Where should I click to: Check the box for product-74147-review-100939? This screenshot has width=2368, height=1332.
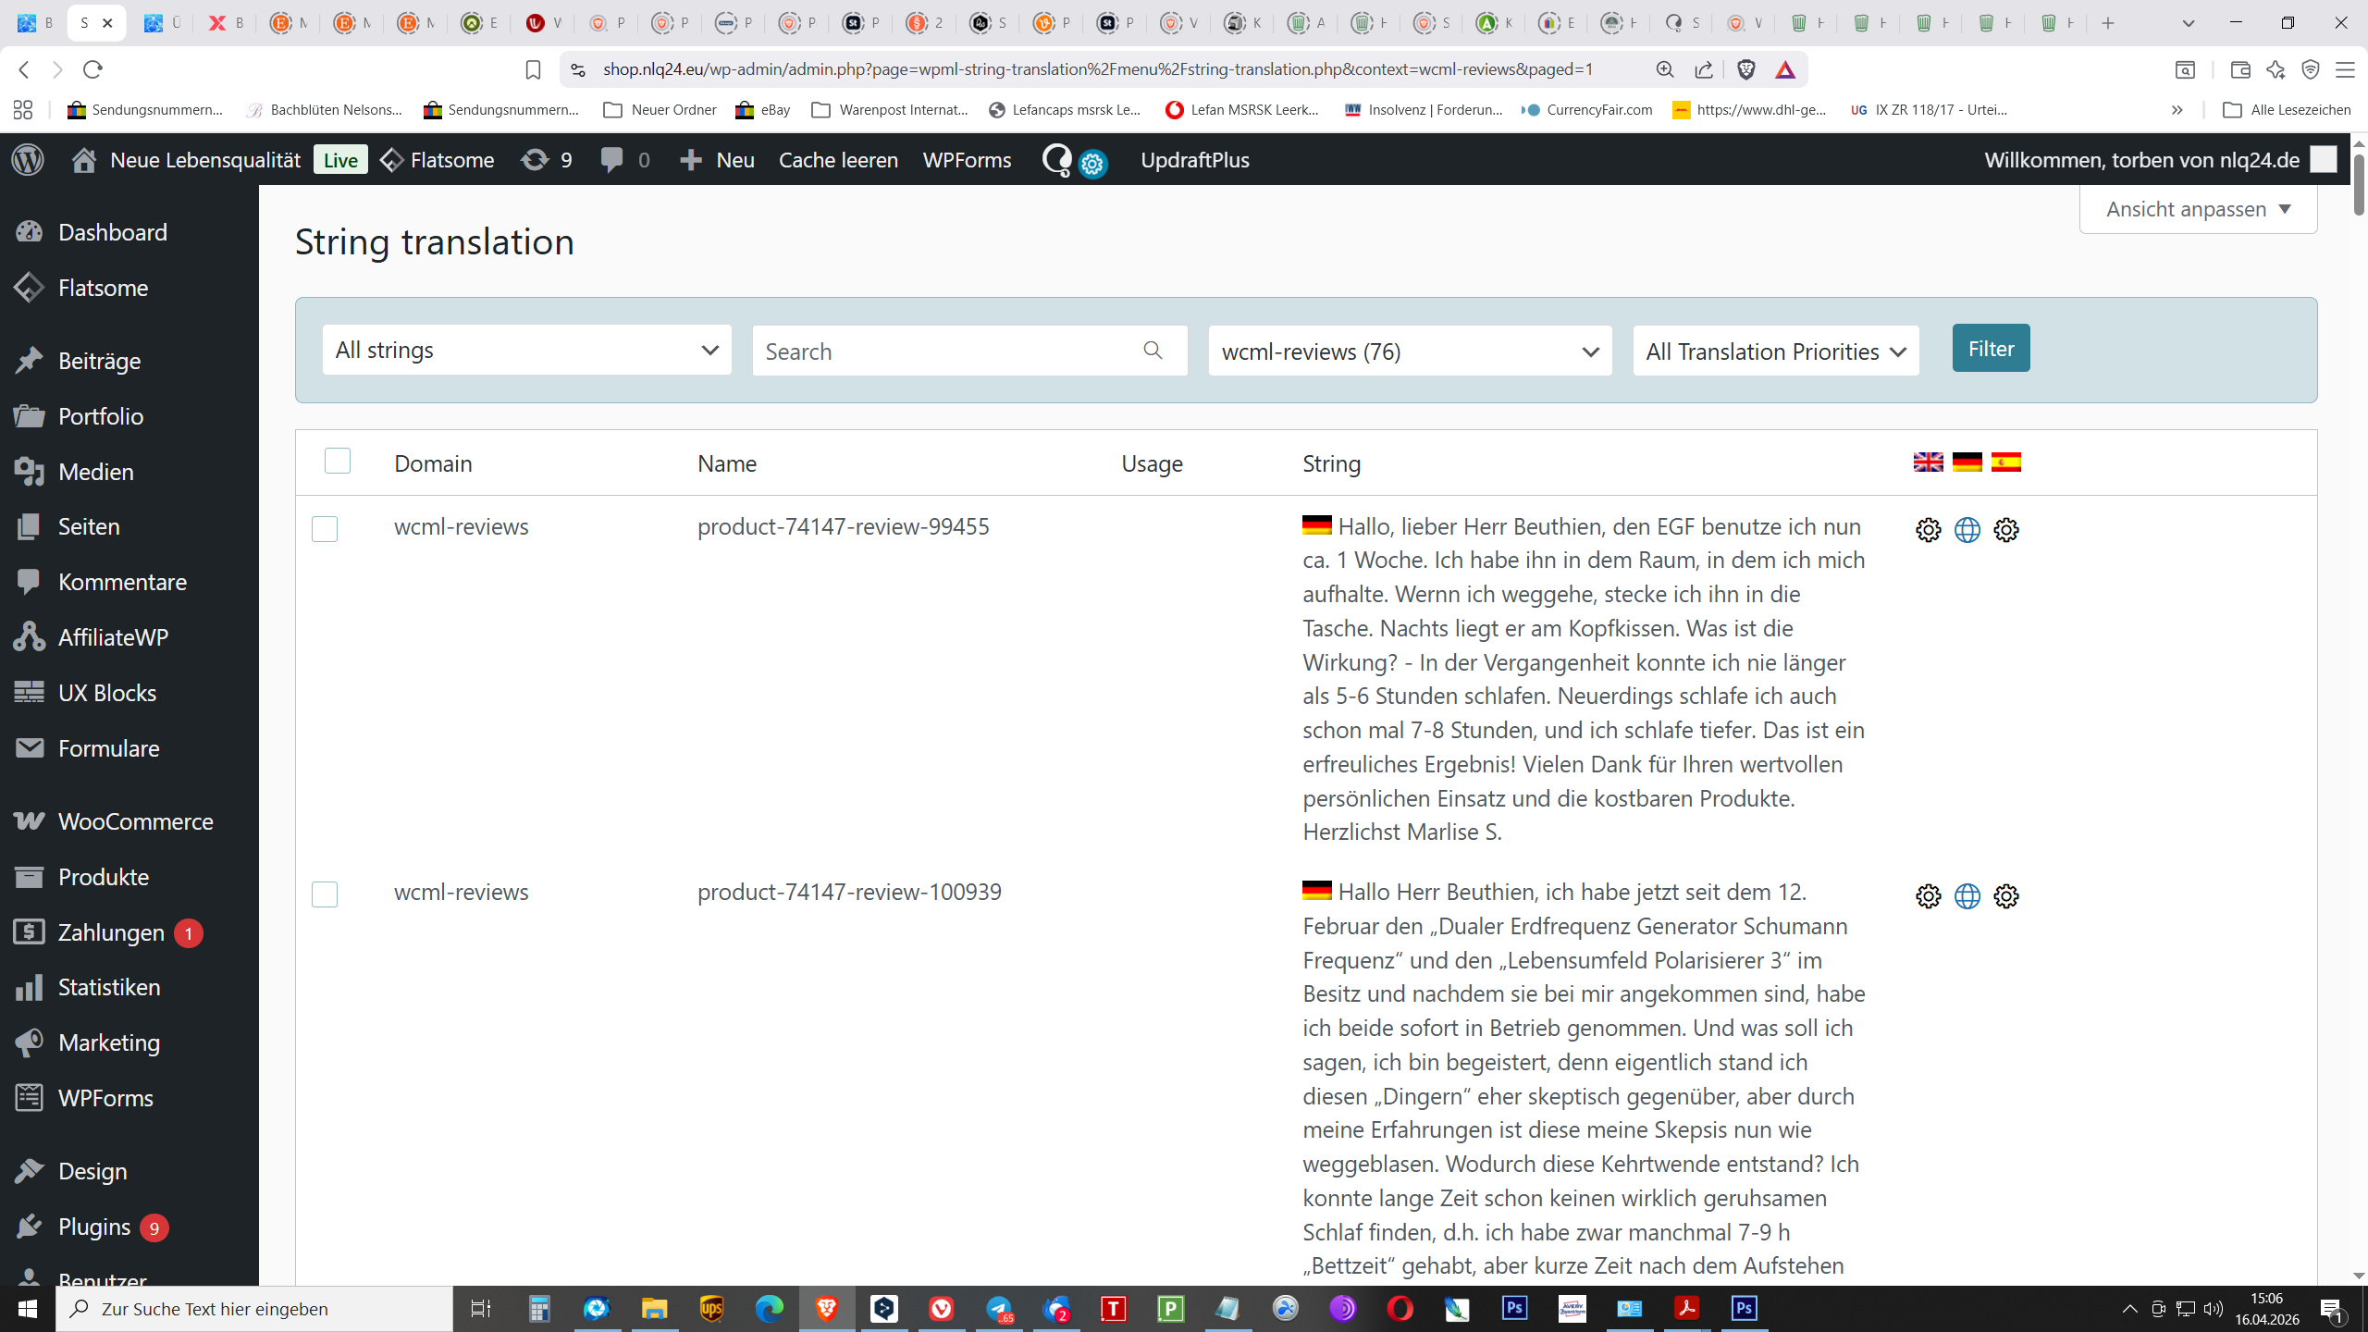pyautogui.click(x=325, y=894)
